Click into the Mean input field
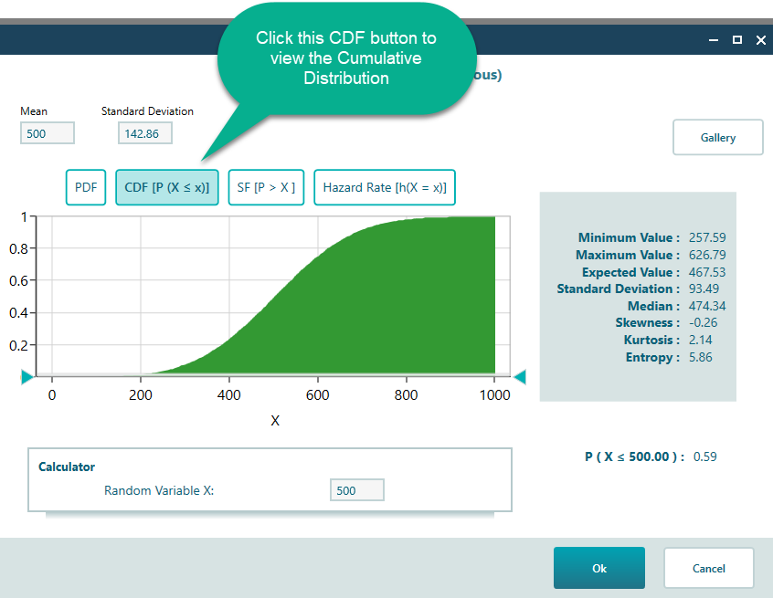 coord(48,133)
